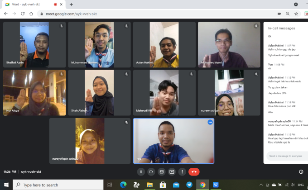The height and width of the screenshot is (190, 308).
Task: Toggle captions button in call controls
Action: (161, 172)
